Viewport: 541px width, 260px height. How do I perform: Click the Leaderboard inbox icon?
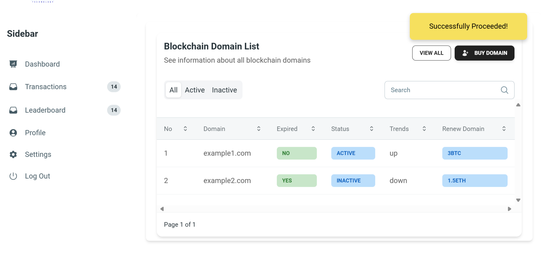tap(13, 110)
